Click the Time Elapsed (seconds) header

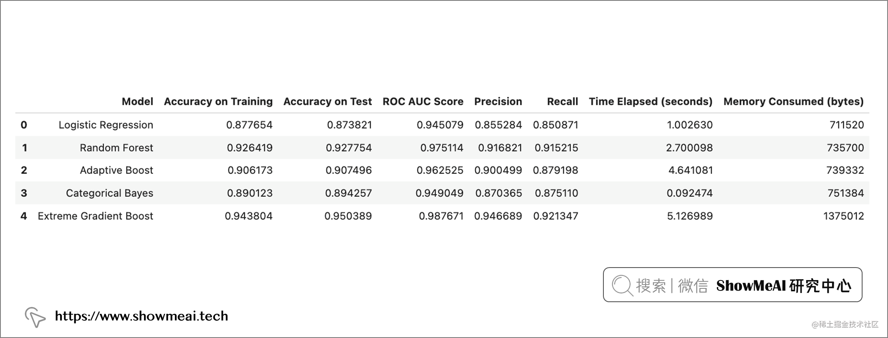pyautogui.click(x=651, y=102)
